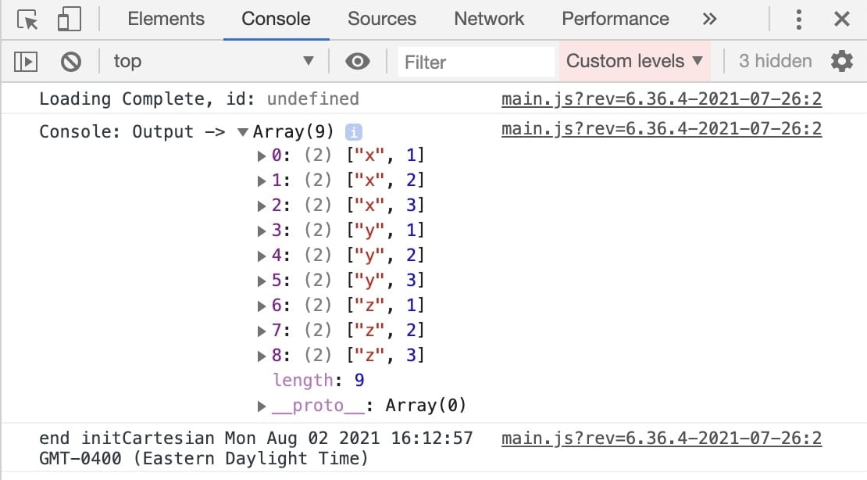Show more tabs with double chevron
867x480 pixels.
709,20
